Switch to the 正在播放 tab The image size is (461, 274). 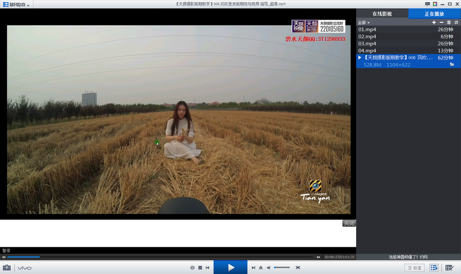pos(434,14)
